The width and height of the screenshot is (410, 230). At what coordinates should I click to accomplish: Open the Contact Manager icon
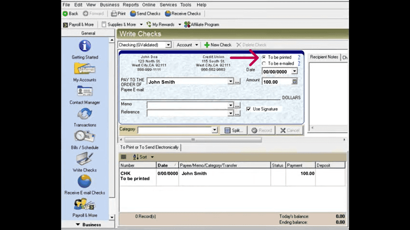84,91
